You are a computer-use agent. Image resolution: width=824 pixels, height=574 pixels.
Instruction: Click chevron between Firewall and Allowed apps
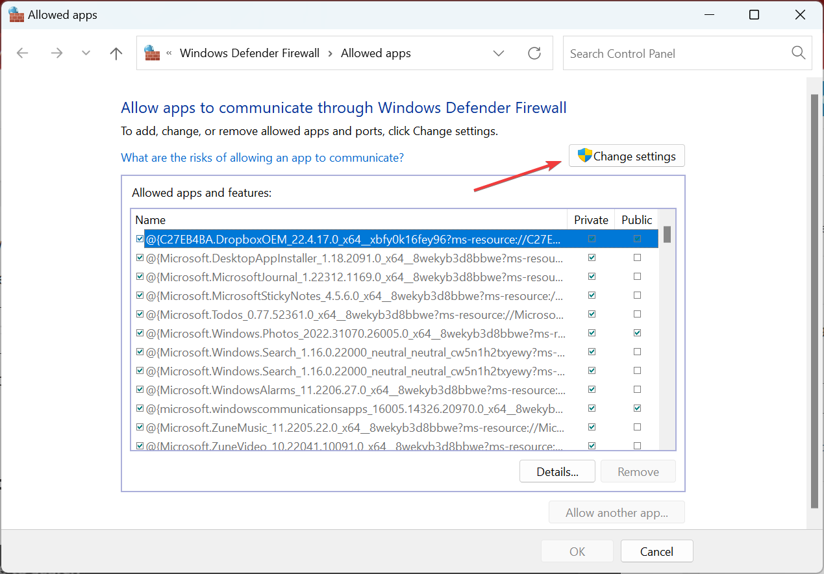click(331, 53)
